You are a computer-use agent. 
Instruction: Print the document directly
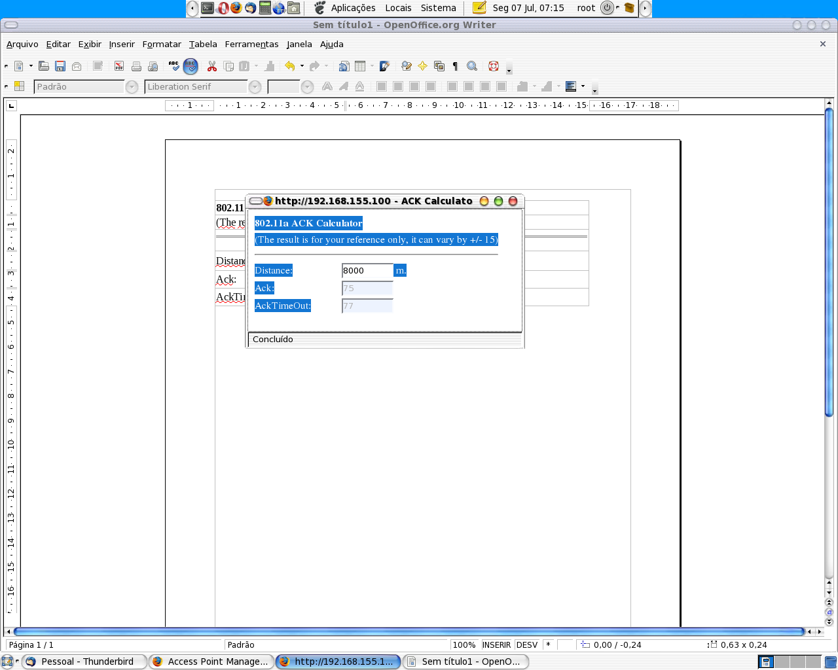pyautogui.click(x=136, y=66)
